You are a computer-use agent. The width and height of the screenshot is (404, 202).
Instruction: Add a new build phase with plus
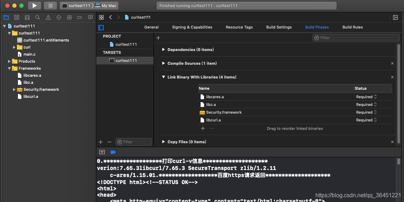pyautogui.click(x=158, y=38)
